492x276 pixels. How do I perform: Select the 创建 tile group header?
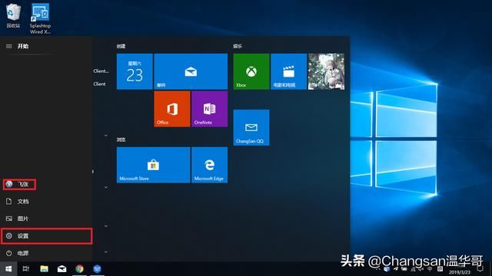tap(121, 46)
